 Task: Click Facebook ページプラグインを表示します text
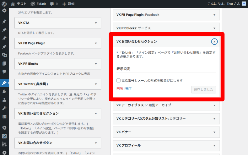(x=46, y=53)
